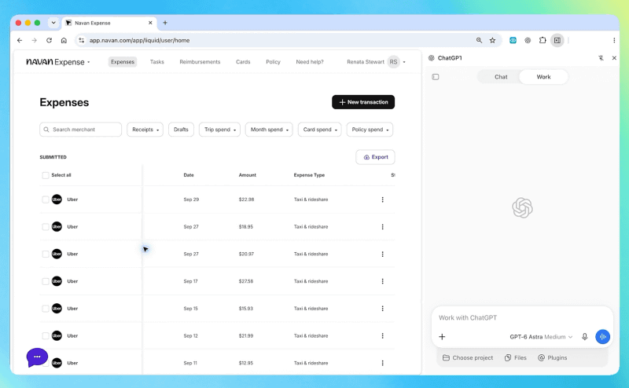Start voice mode with blue waveform button
629x388 pixels.
pos(602,337)
